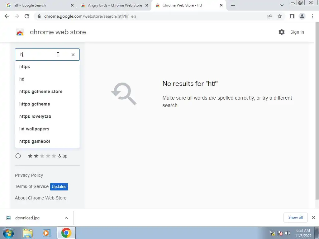
Task: Expand download.jpg options chevron
Action: 66,218
